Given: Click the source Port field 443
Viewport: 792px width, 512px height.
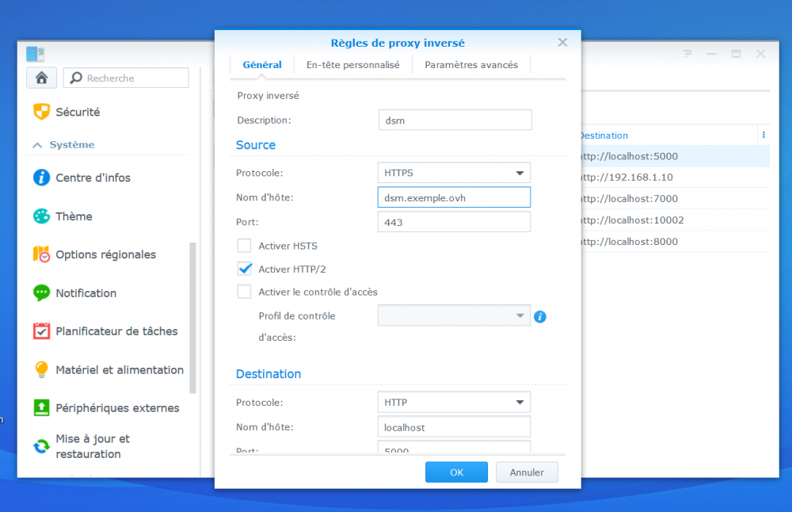Looking at the screenshot, I should pyautogui.click(x=454, y=222).
